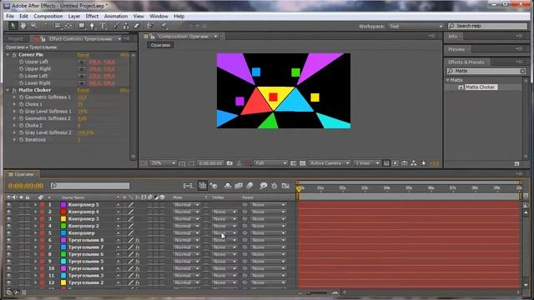Select the Rectangle shape tool
Screen dimensions: 534x300
pos(82,26)
